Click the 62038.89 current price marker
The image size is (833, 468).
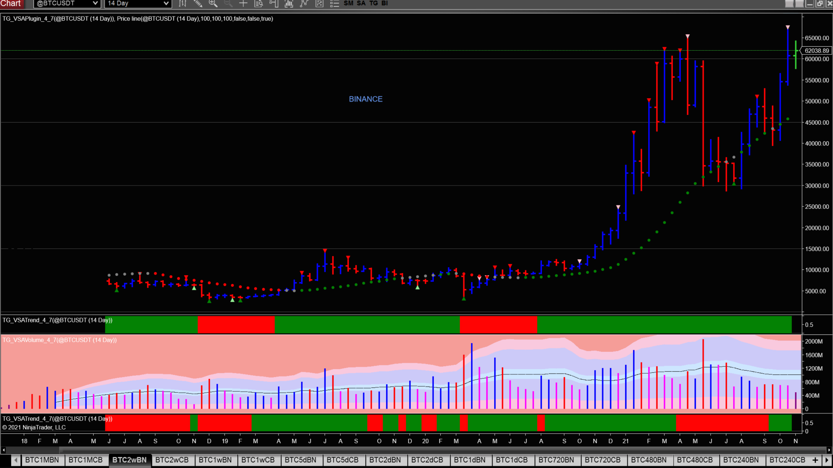817,51
